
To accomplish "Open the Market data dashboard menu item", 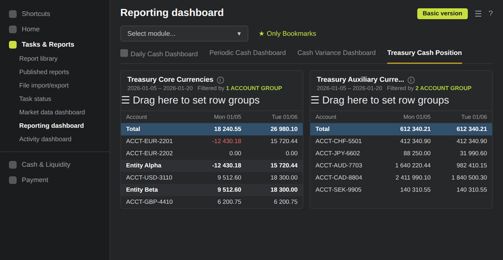I will pyautogui.click(x=52, y=112).
